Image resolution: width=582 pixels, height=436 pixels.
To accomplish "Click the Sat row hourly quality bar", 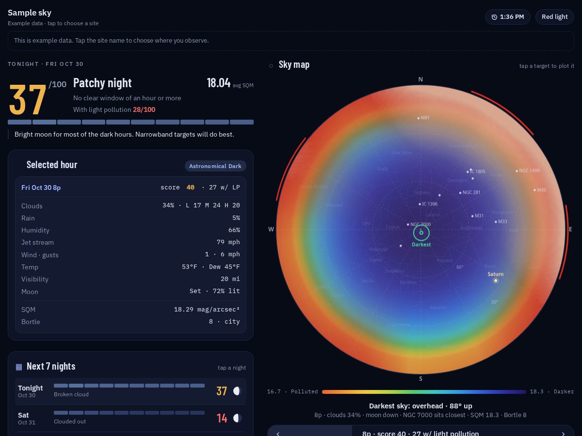I will [x=129, y=413].
